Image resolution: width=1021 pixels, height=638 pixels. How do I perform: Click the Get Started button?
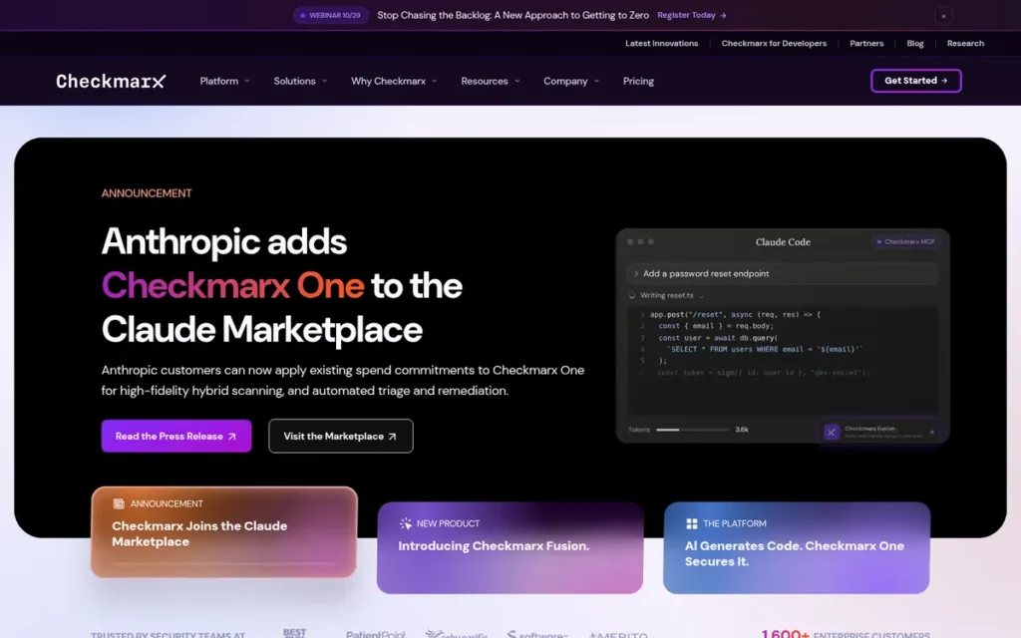point(915,81)
